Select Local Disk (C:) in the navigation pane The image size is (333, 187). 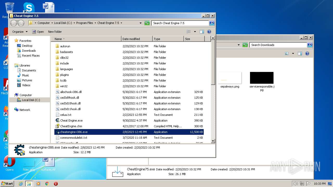coord(29,100)
